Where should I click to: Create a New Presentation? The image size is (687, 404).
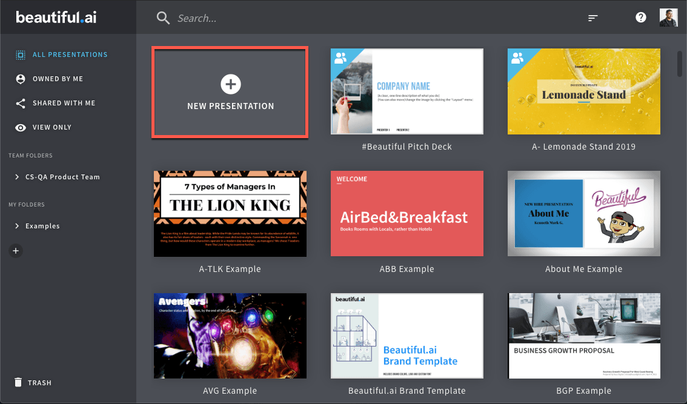click(230, 92)
